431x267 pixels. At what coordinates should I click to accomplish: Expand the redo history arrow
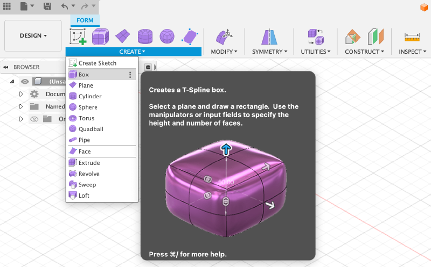click(x=93, y=6)
